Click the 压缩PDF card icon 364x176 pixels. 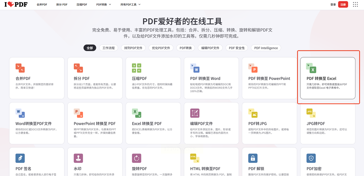tap(136, 68)
